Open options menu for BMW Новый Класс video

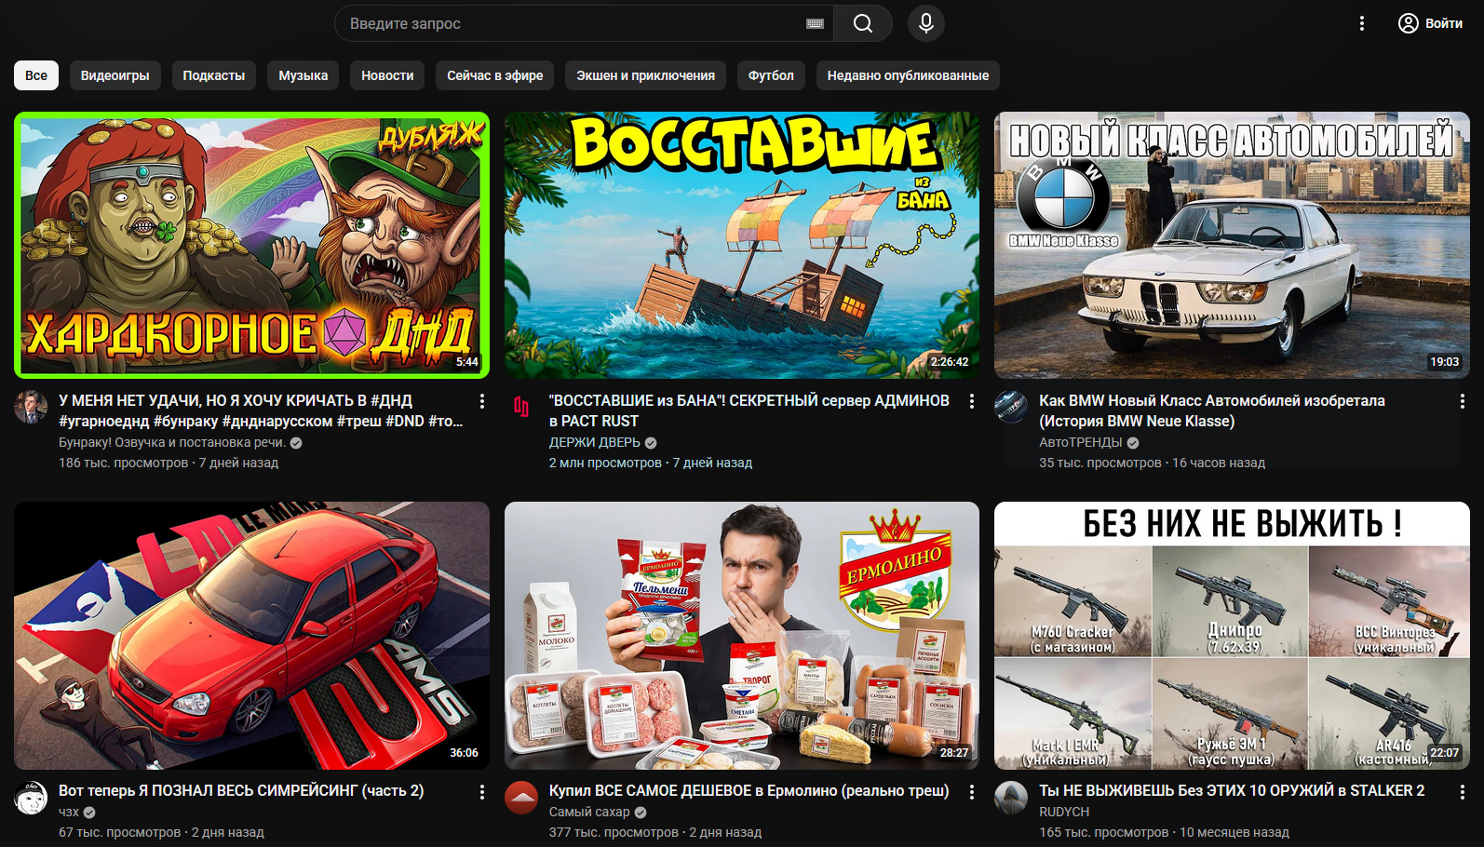(x=1462, y=401)
